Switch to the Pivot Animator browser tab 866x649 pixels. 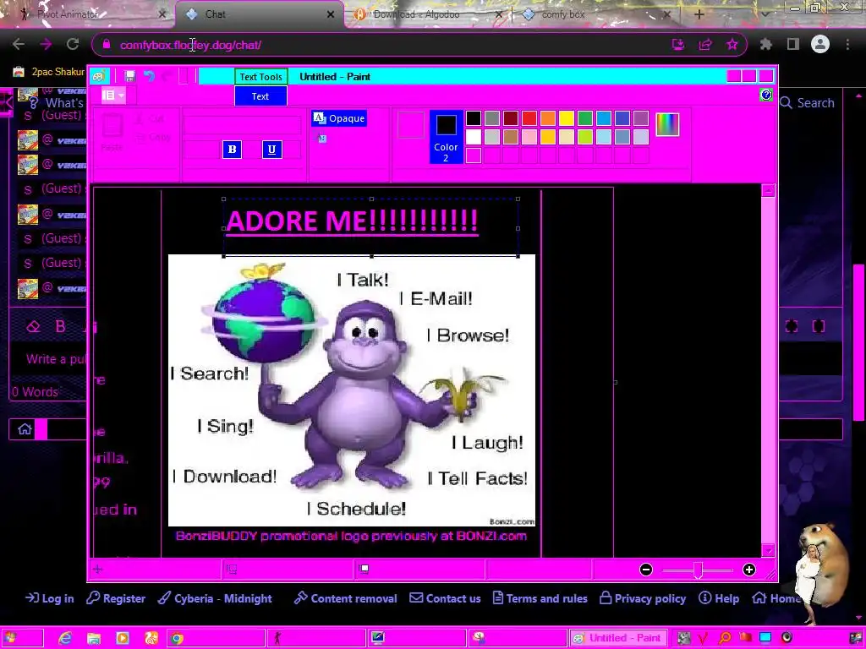(x=91, y=14)
